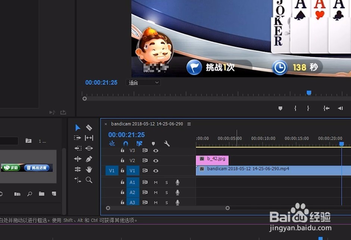Screen dimensions: 351x240
Task: Select the Zoom magnifier tool
Action: pyautogui.click(x=89, y=180)
